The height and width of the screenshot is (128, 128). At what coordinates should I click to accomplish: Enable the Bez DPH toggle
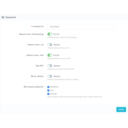point(50,66)
